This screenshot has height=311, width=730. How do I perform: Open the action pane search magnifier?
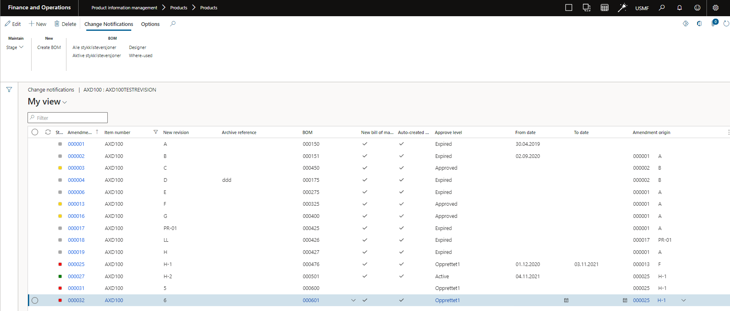click(x=173, y=23)
